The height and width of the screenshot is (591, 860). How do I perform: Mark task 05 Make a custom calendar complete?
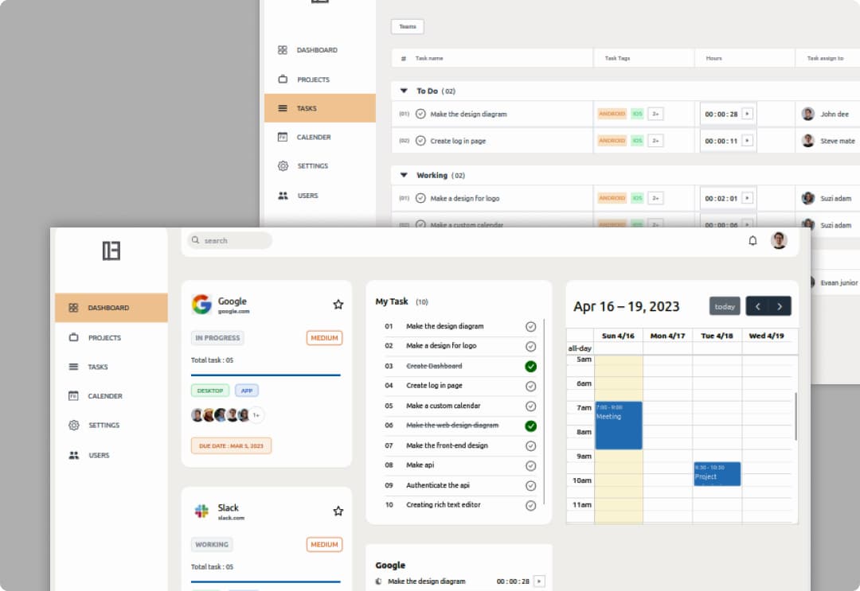[530, 406]
